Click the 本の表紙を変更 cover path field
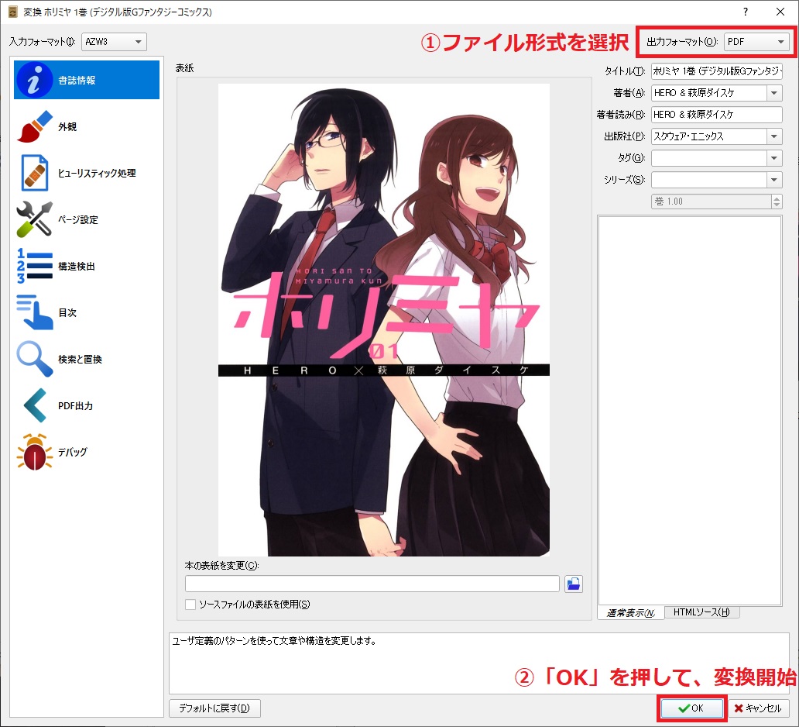 click(x=372, y=584)
